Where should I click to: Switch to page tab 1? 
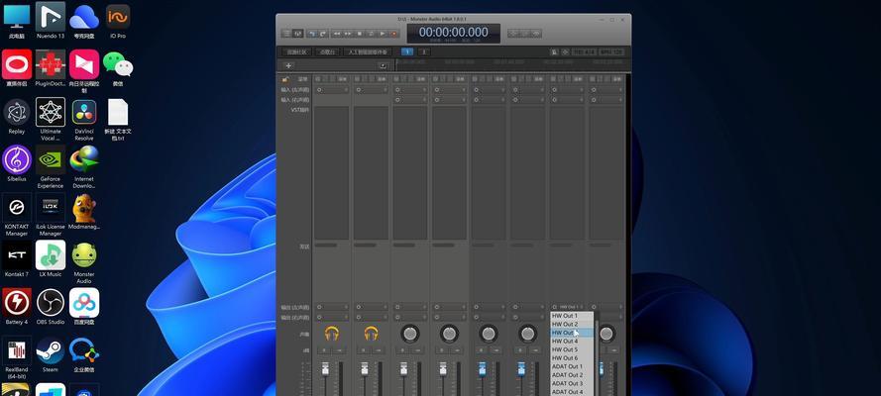point(407,52)
